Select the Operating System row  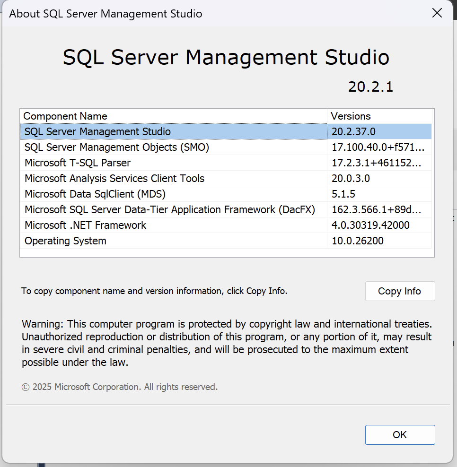226,241
